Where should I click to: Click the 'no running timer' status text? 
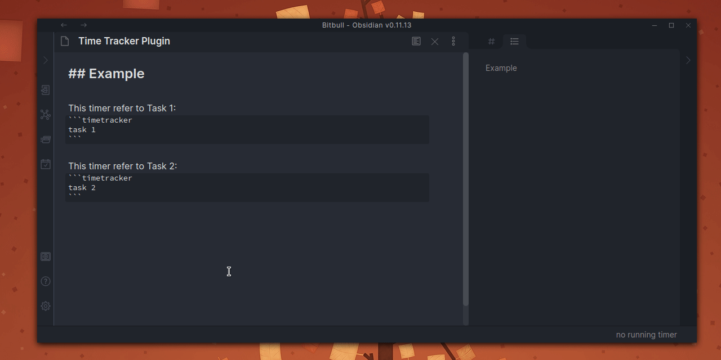(646, 335)
